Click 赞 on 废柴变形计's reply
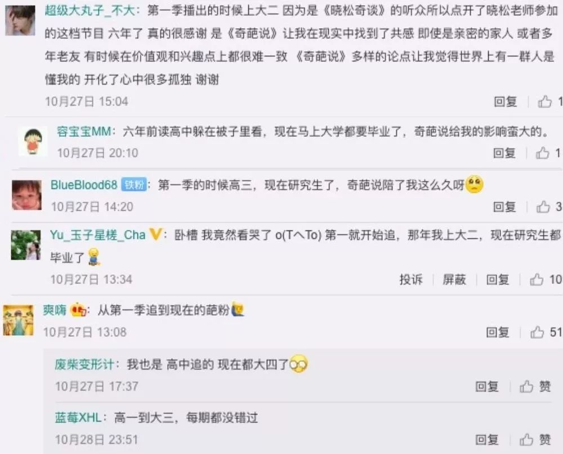This screenshot has height=454, width=563. tap(535, 386)
